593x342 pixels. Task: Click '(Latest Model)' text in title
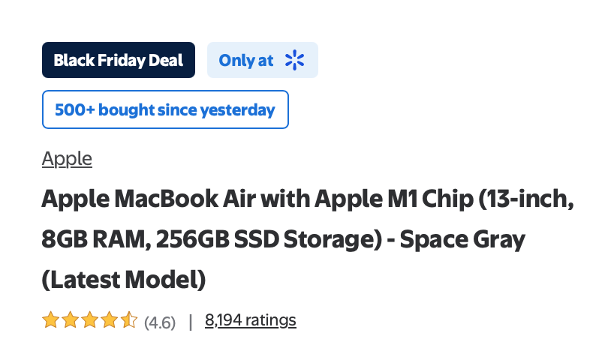pyautogui.click(x=123, y=280)
